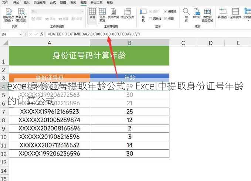Switch to the 开始 ribbon tab
This screenshot has width=251, height=181.
tap(16, 2)
